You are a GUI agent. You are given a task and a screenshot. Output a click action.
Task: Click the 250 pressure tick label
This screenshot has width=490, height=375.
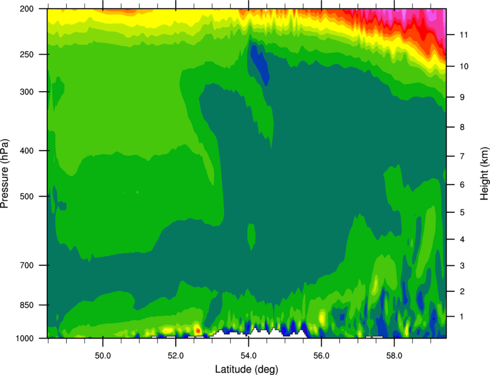coord(27,54)
